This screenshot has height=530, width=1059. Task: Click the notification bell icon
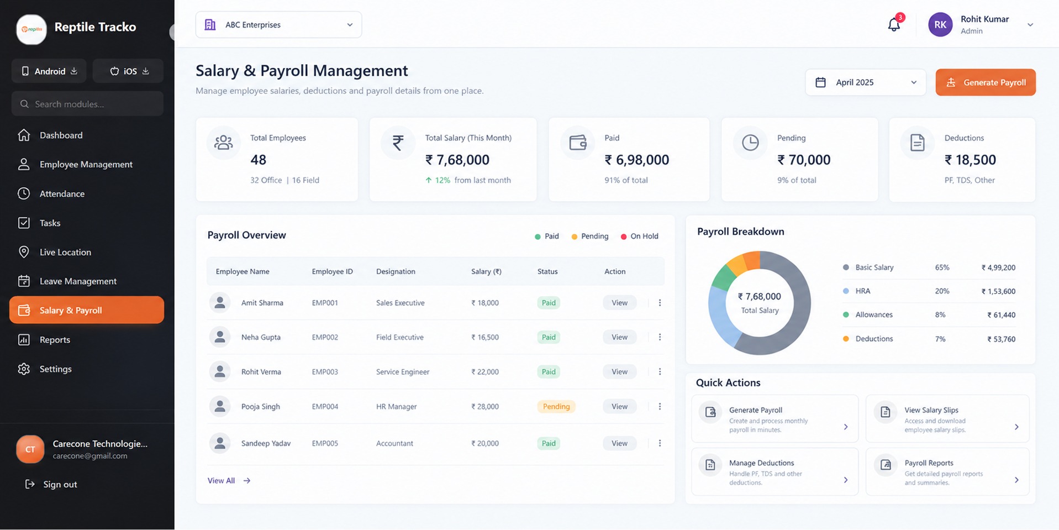point(893,25)
